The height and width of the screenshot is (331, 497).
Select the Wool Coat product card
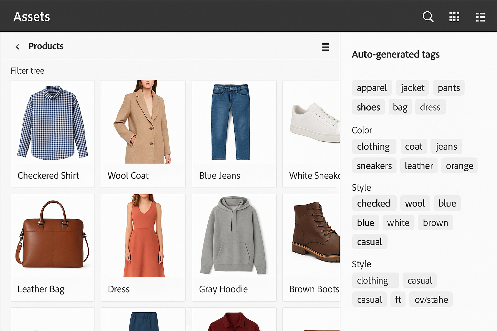point(143,133)
